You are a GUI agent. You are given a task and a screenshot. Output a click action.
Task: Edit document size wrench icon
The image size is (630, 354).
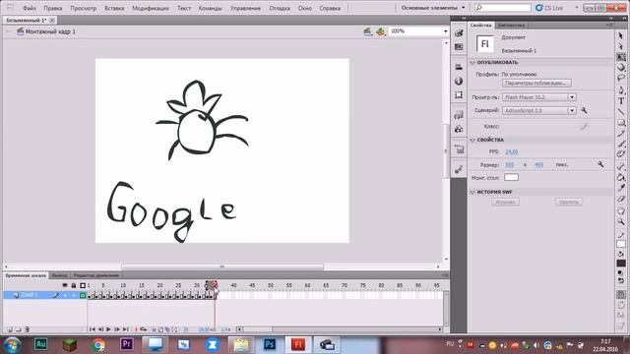tap(600, 164)
